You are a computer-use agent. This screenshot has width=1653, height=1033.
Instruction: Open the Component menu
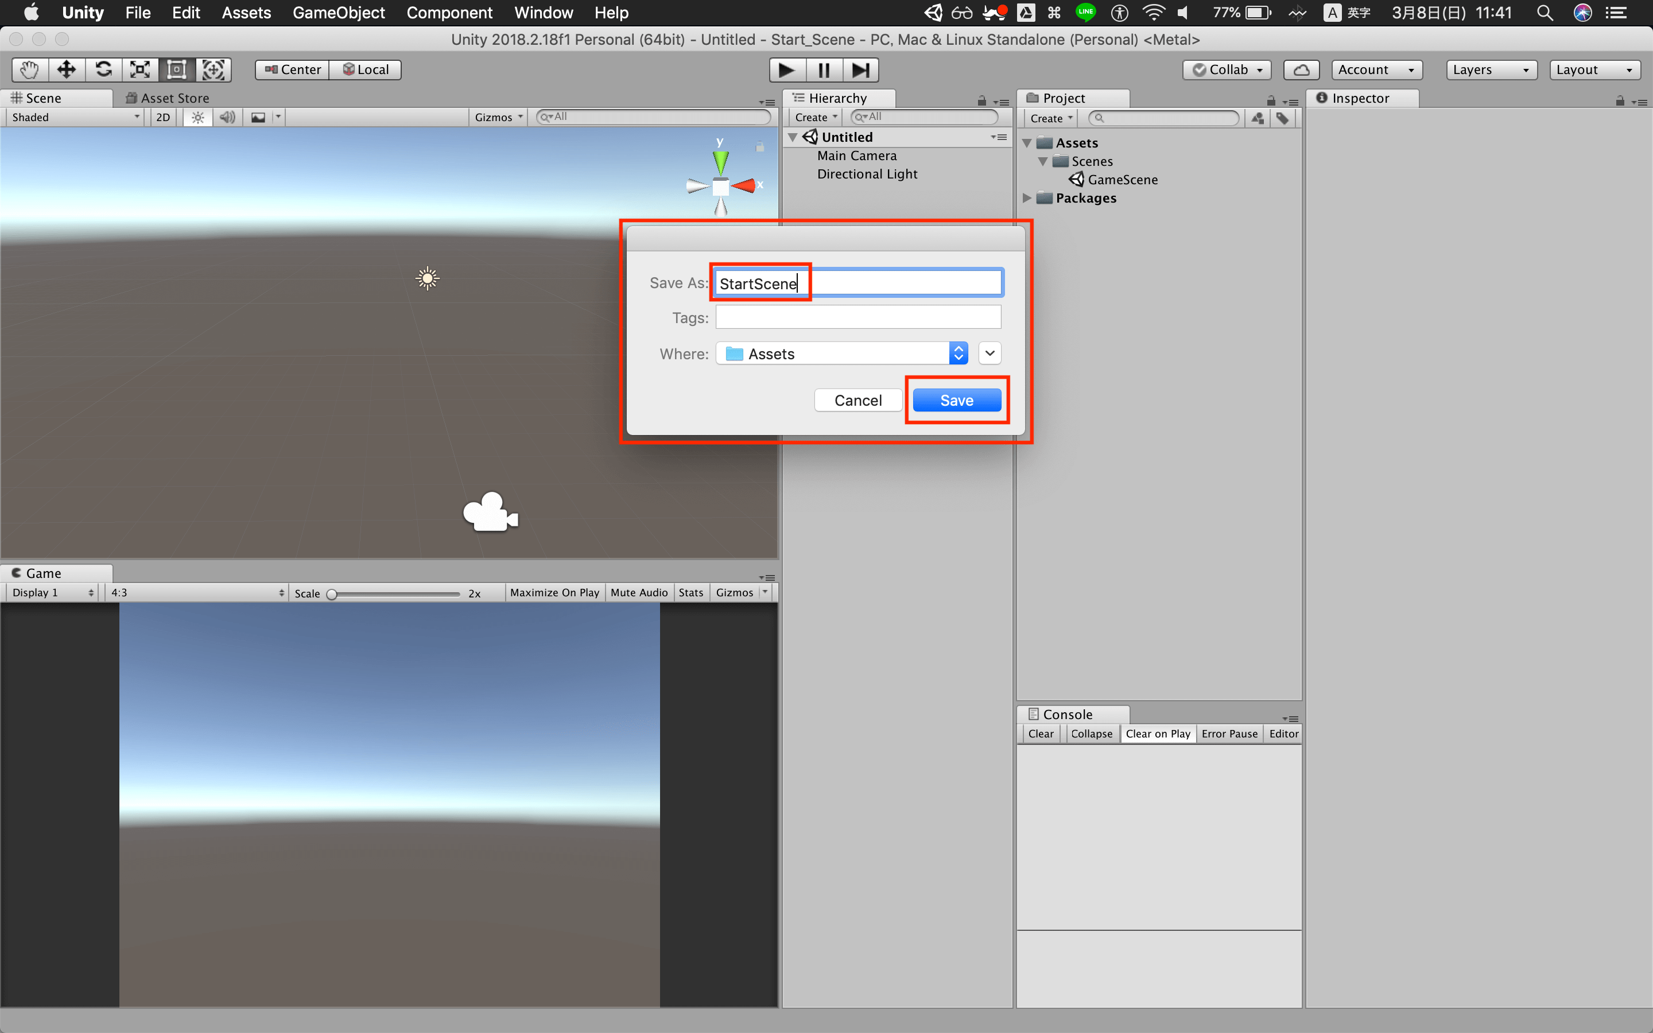[x=449, y=13]
